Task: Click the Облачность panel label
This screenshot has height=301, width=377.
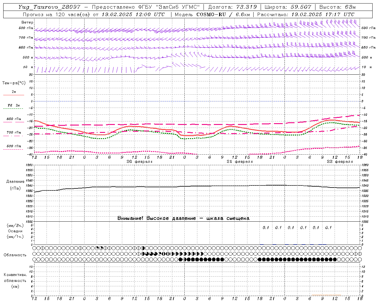Action: (x=15, y=255)
